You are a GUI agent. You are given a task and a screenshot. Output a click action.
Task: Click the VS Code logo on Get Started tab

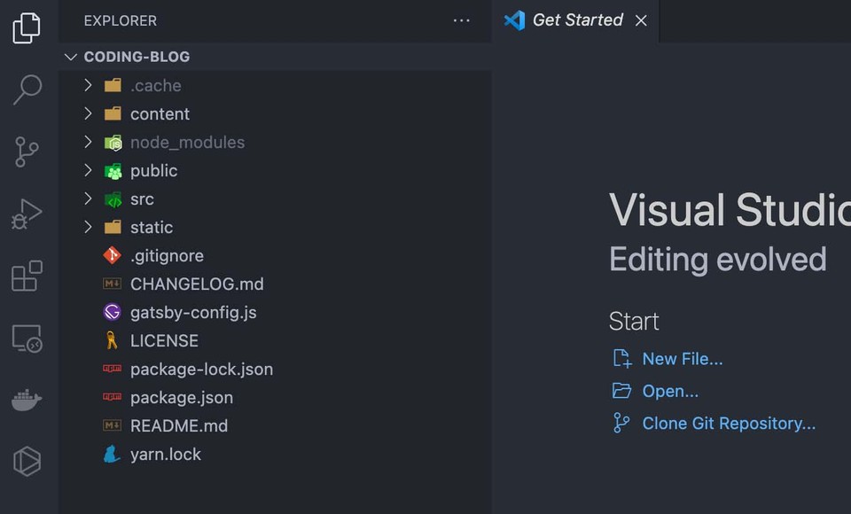pos(514,20)
